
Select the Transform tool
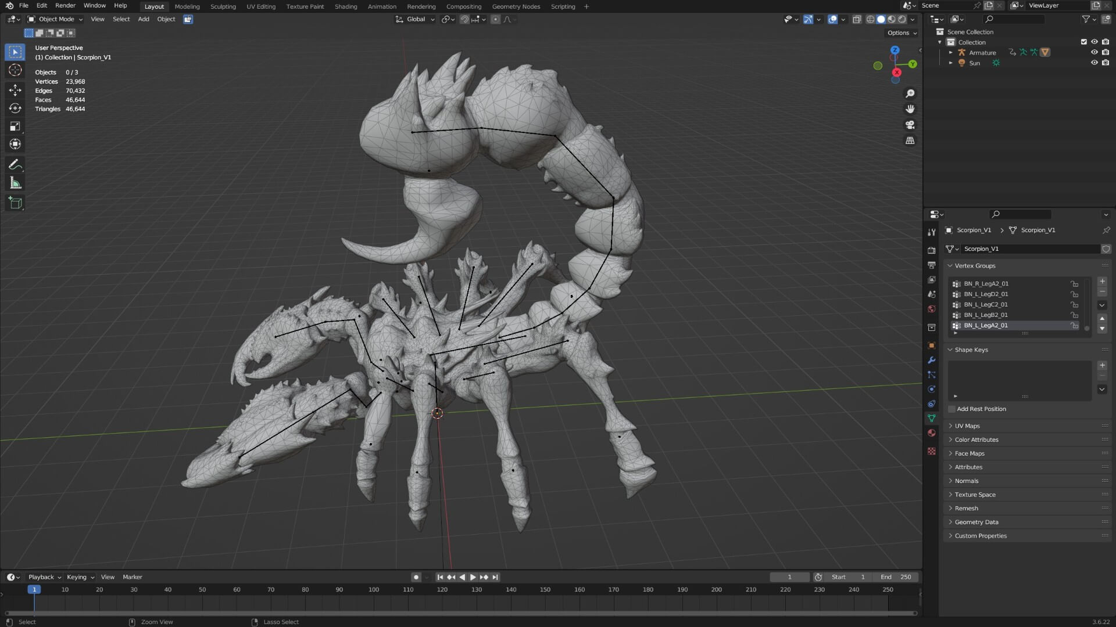point(15,144)
